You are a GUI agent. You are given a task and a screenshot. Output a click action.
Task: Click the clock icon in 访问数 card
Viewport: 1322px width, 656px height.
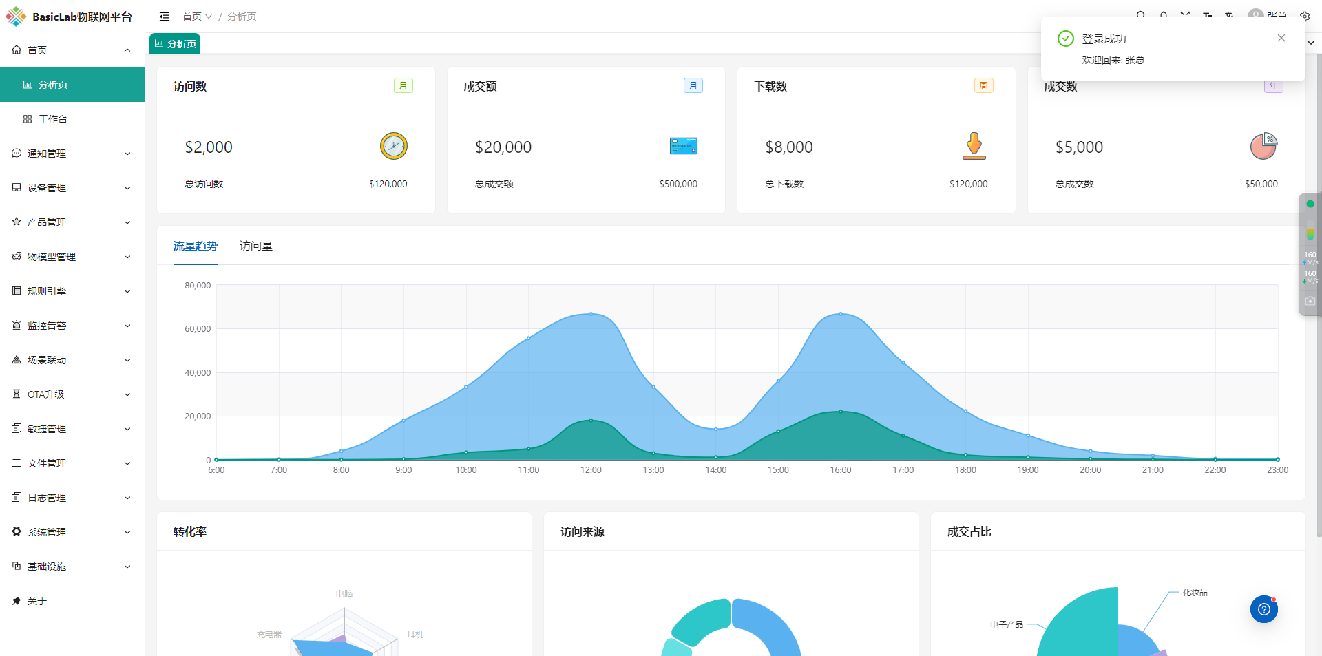pos(394,146)
